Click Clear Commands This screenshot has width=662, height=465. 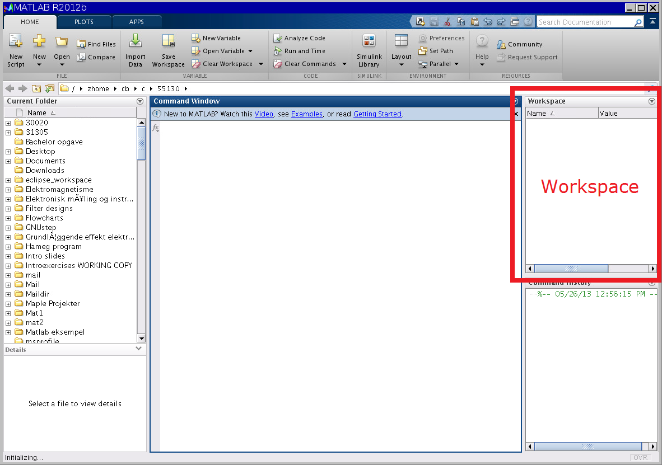[305, 64]
